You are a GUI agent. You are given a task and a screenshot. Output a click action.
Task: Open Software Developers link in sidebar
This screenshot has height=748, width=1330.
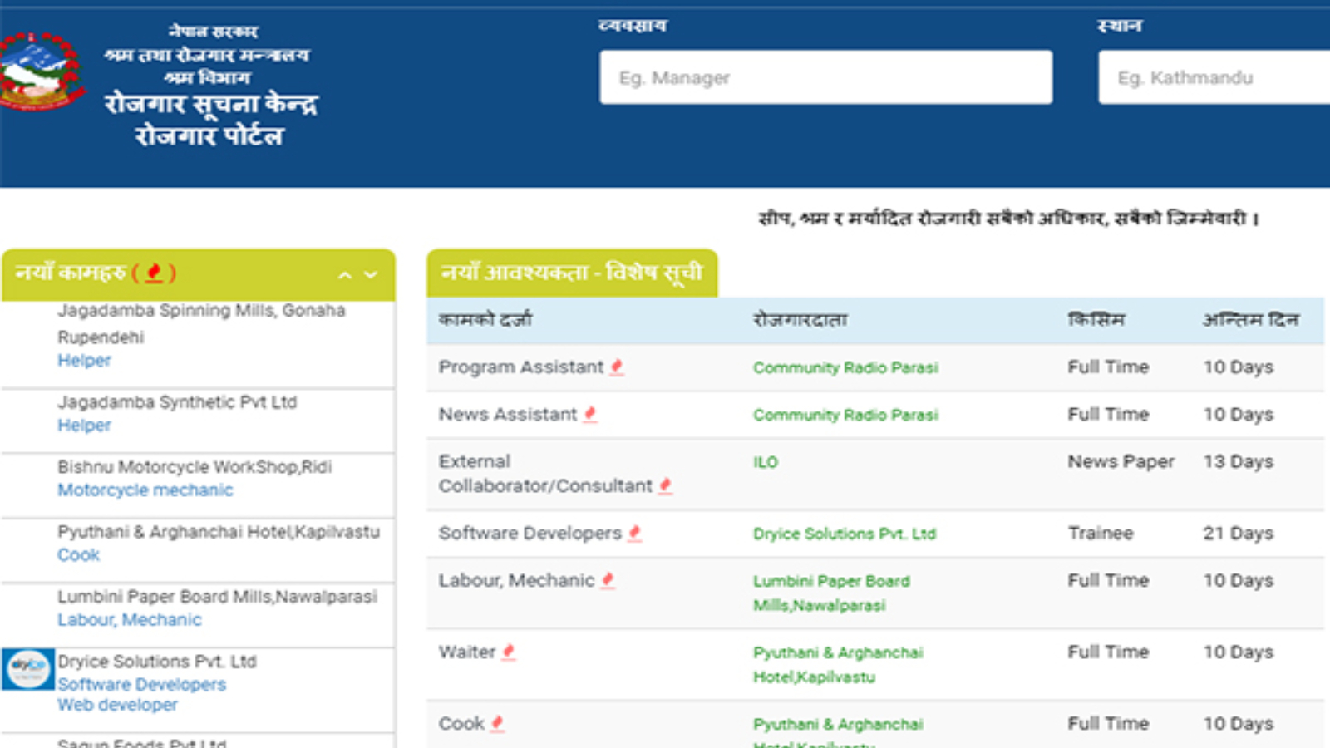(x=142, y=684)
